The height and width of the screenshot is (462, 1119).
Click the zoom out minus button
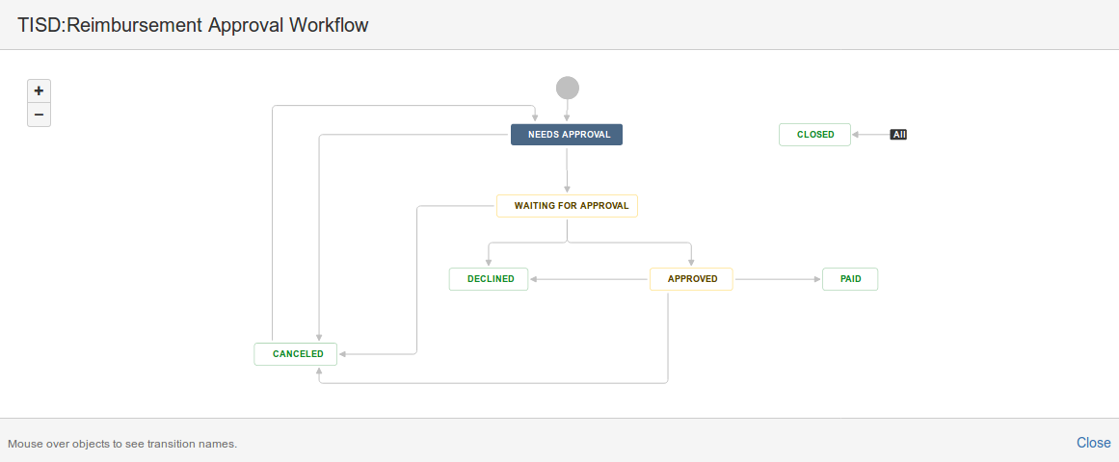[x=39, y=115]
